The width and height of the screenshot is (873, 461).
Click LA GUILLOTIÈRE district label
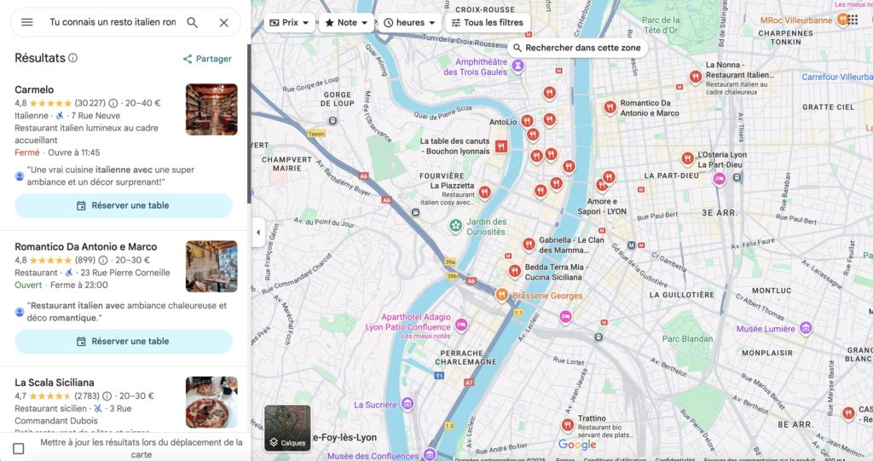[681, 295]
